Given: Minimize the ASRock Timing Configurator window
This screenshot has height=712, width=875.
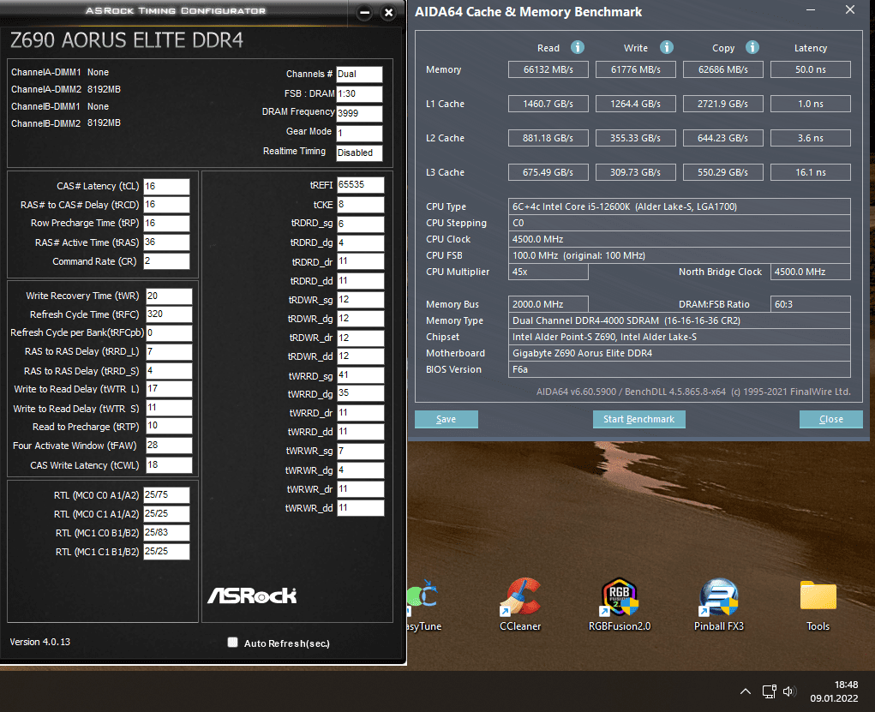Looking at the screenshot, I should 364,12.
